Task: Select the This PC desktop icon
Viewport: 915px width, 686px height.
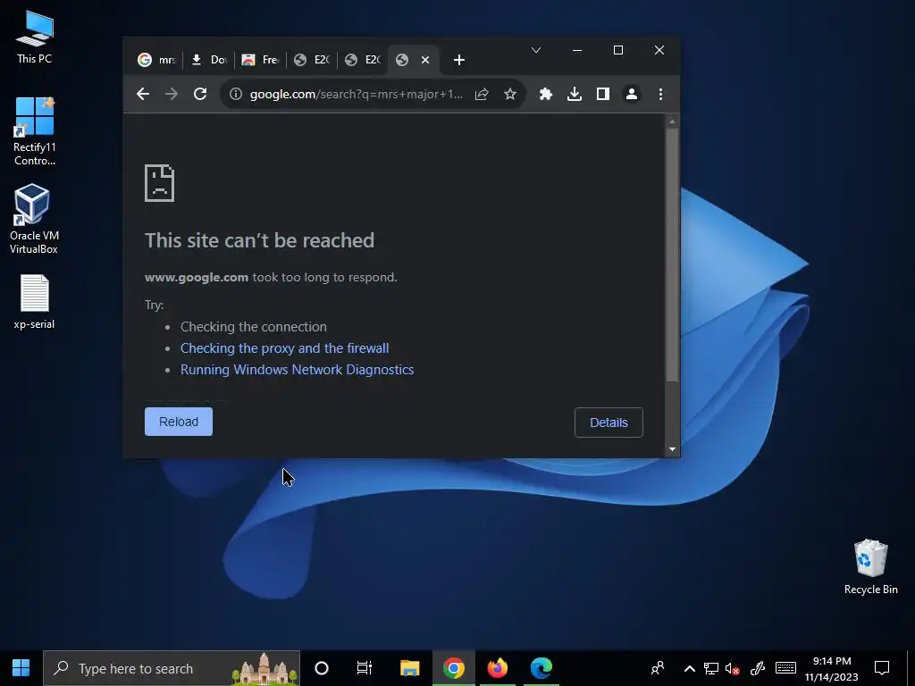Action: 35,38
